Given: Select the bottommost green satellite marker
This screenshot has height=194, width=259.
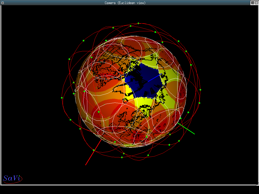Looking at the screenshot, I should tap(122, 157).
